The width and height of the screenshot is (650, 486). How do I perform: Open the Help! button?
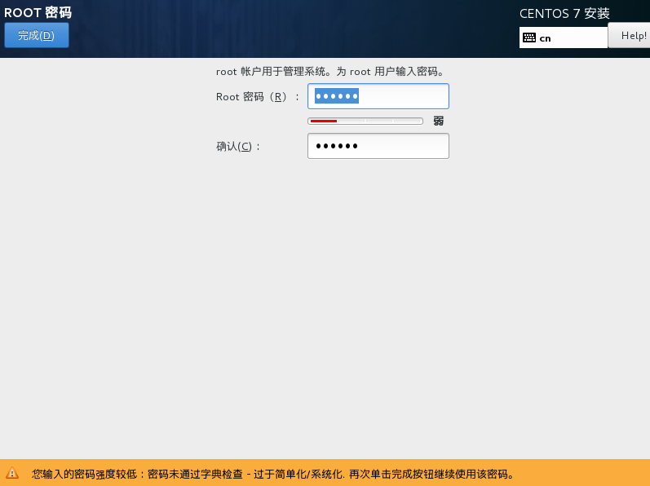coord(629,36)
